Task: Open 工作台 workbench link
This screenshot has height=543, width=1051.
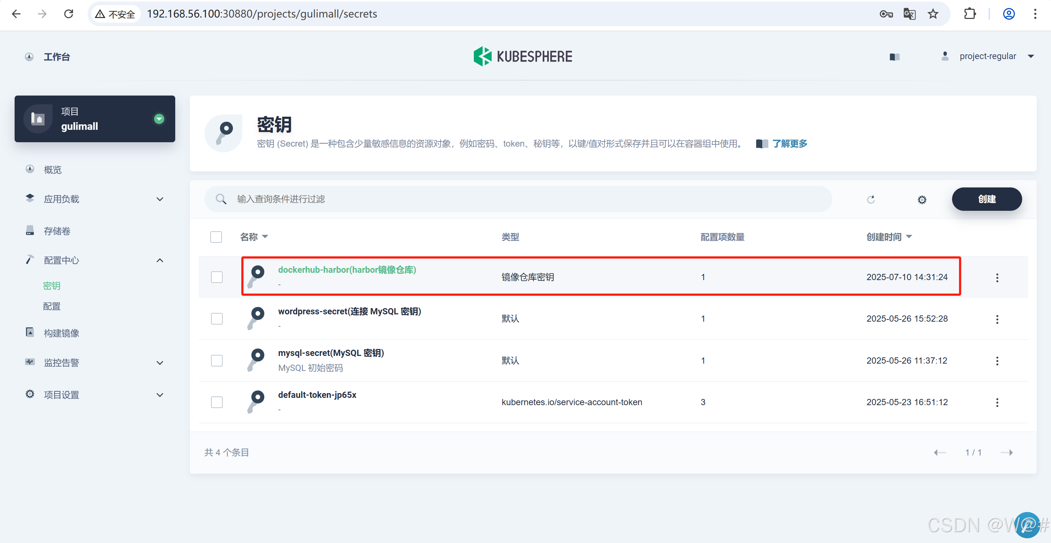Action: point(57,57)
